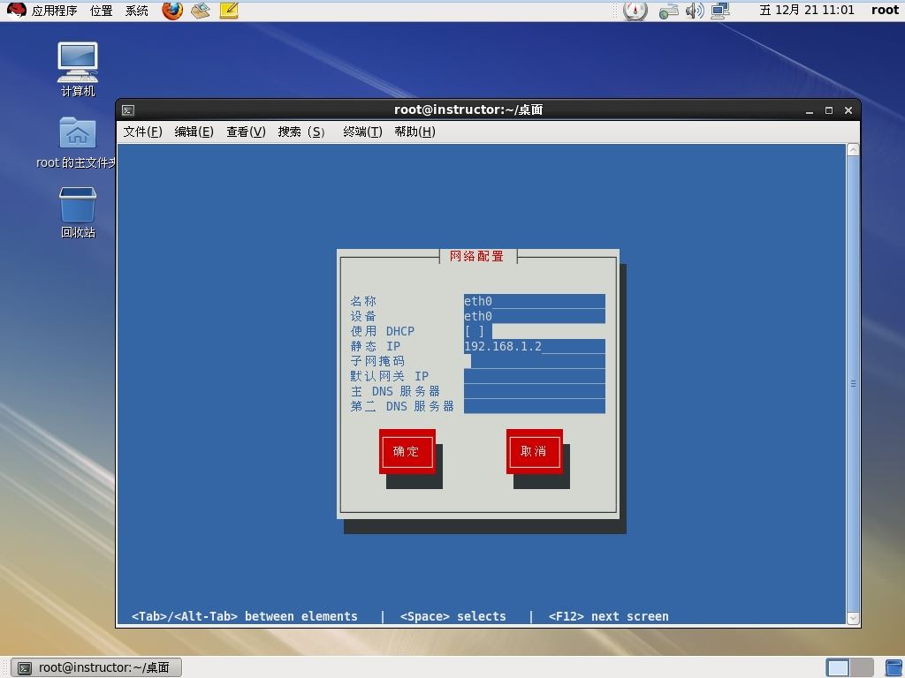Open the yellow notes launcher icon

pos(229,11)
